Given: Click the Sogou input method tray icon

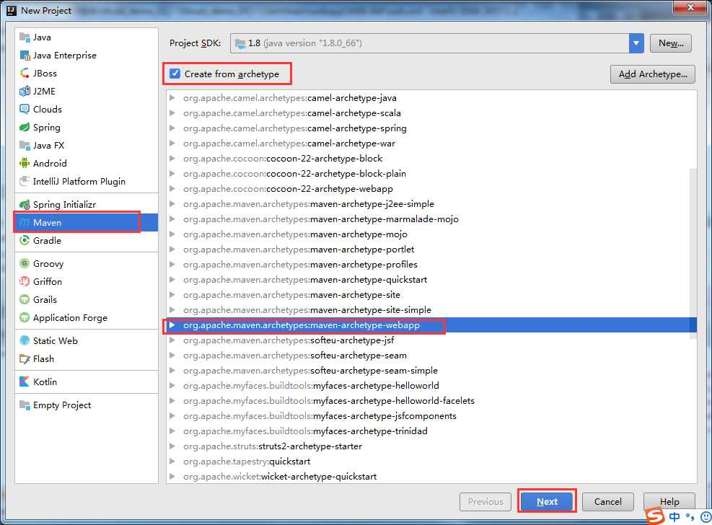Looking at the screenshot, I should (x=655, y=516).
